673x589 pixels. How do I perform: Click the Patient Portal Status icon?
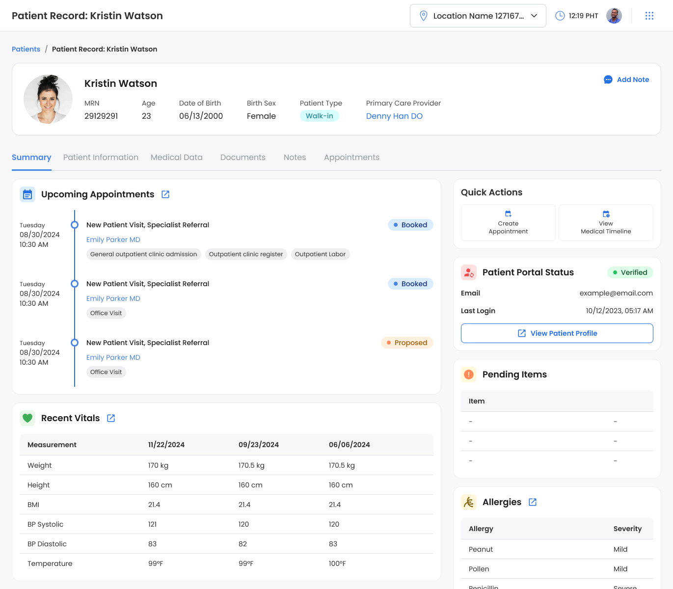pos(468,272)
